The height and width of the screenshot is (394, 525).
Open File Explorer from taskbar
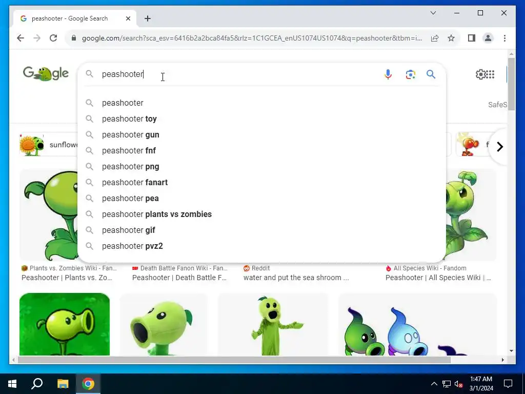(63, 384)
